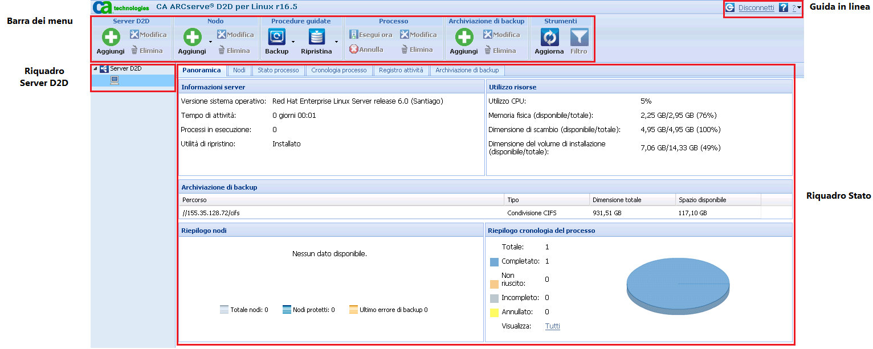
Task: Click the Tutti link next to Visualizza
Action: pos(552,326)
